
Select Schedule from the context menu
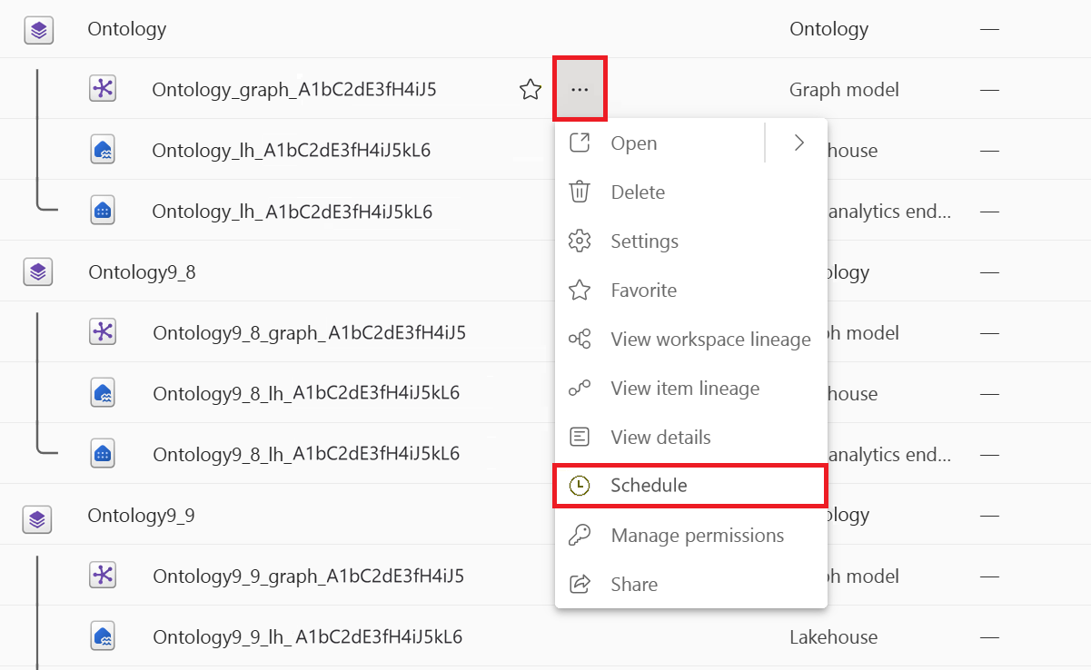[x=691, y=485]
